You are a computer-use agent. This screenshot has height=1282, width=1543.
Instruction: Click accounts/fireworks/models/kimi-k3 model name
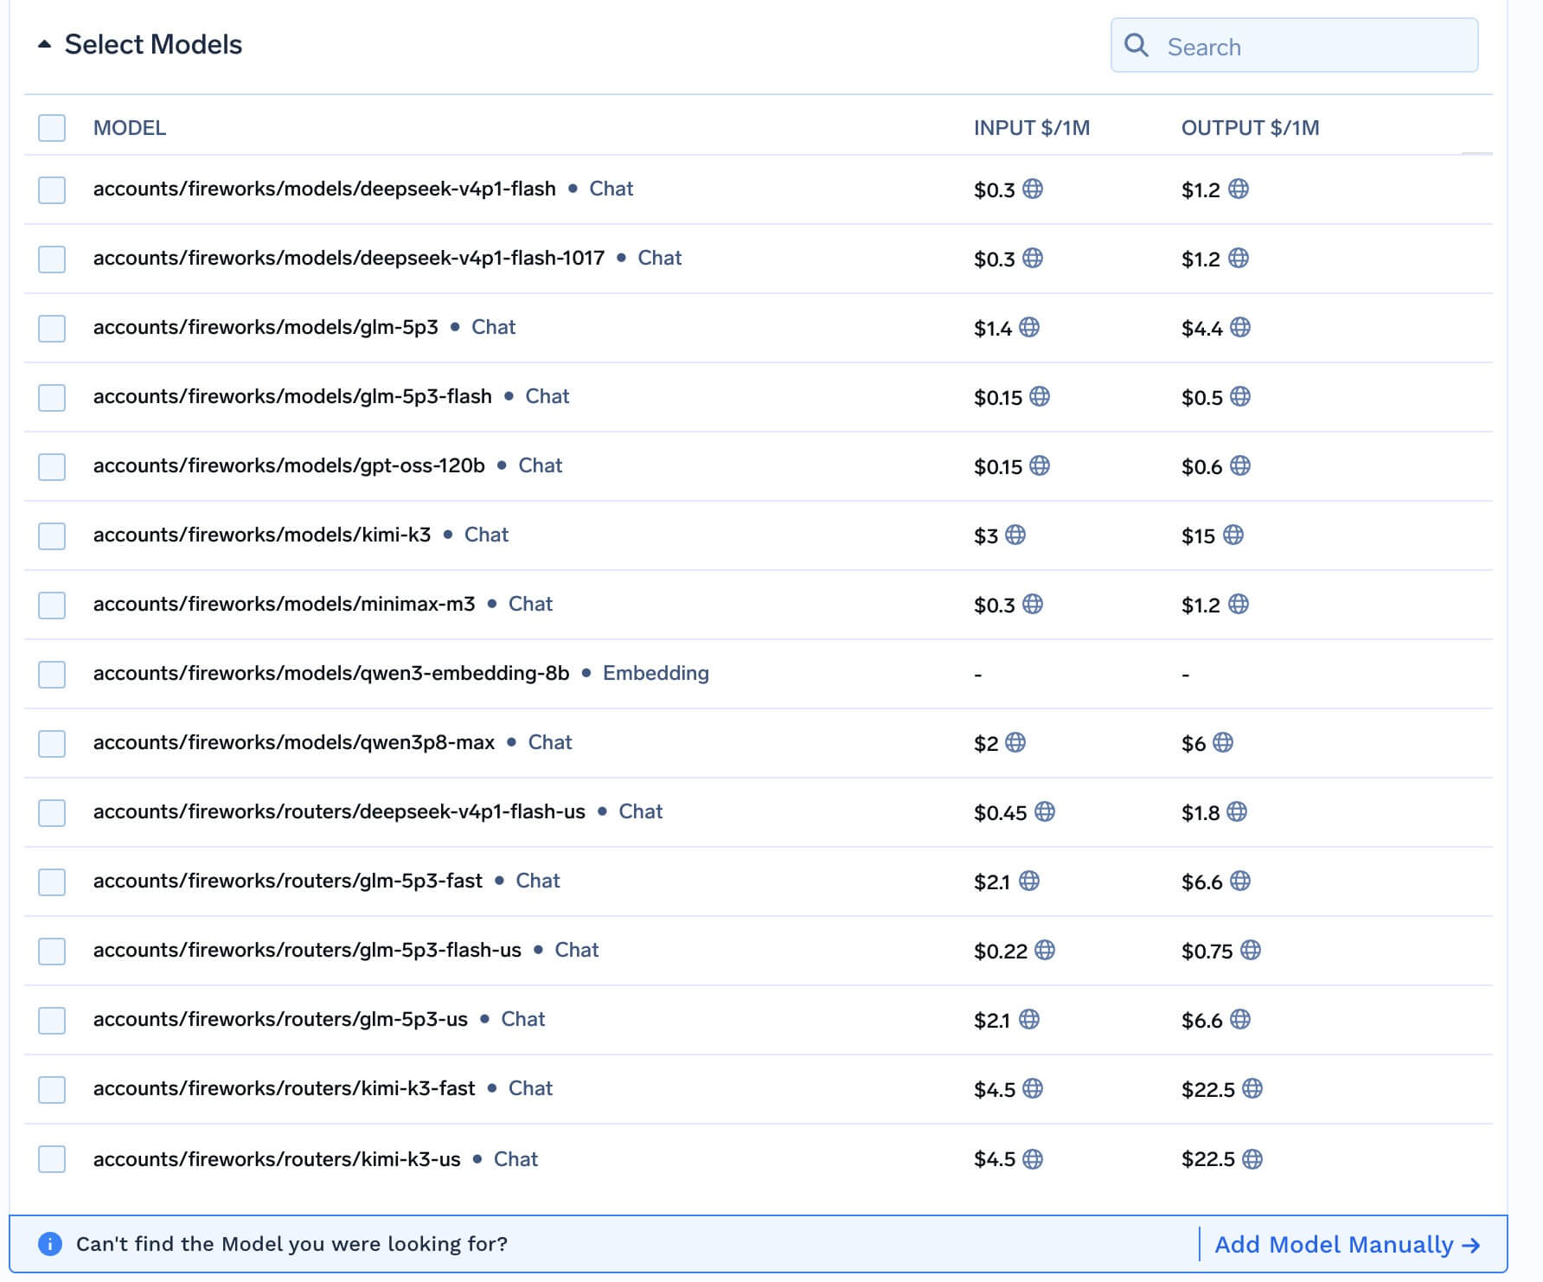(x=262, y=535)
